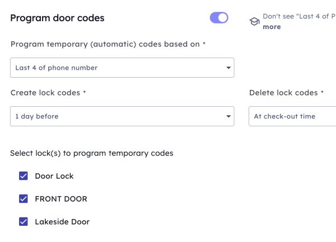Click the "Delete lock codes" field label
The image size is (336, 242).
283,93
